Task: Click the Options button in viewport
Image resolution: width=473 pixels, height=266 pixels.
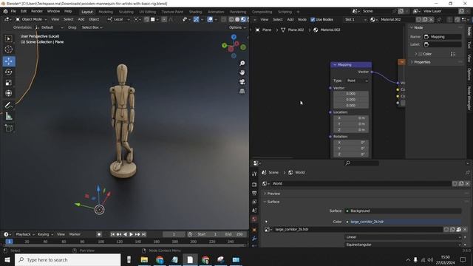Action: 237,27
